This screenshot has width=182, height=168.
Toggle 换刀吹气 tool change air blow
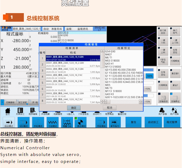pos(175,32)
